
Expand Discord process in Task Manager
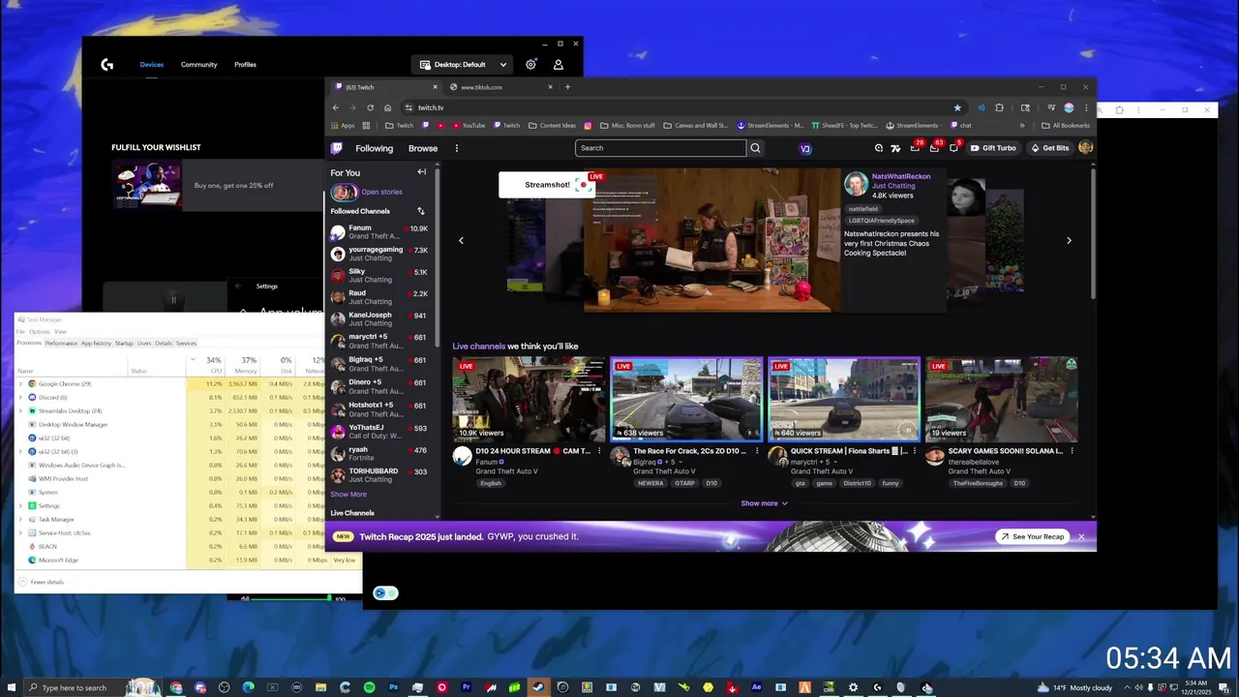pos(20,397)
